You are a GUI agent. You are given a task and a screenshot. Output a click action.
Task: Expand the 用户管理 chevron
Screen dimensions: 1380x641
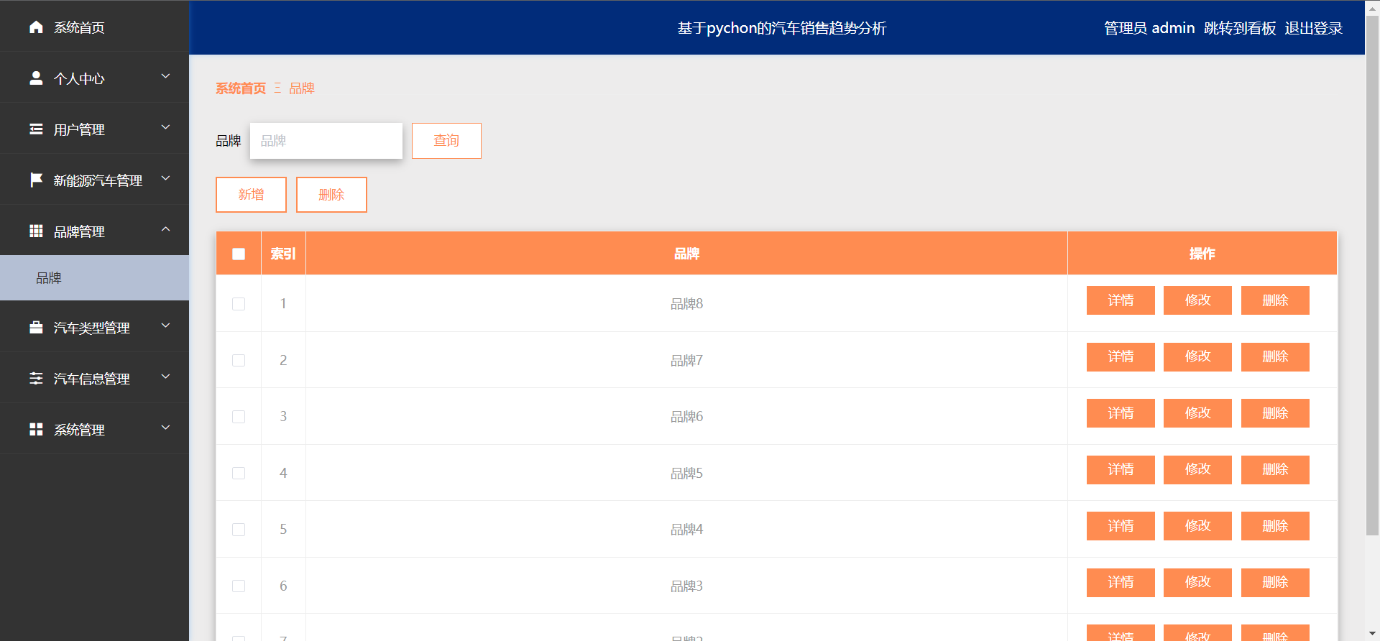pyautogui.click(x=165, y=127)
